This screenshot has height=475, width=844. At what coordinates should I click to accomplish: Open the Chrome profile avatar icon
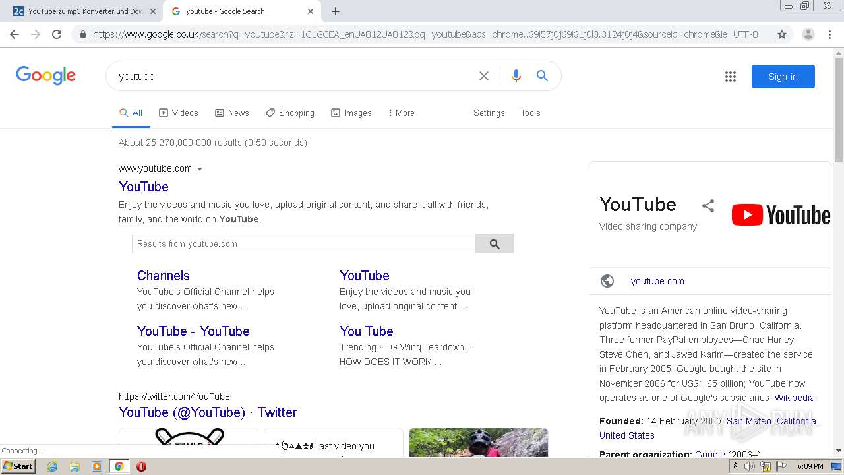[x=808, y=34]
